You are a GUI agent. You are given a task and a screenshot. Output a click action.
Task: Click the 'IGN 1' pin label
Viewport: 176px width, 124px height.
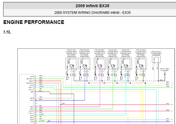coord(32,118)
